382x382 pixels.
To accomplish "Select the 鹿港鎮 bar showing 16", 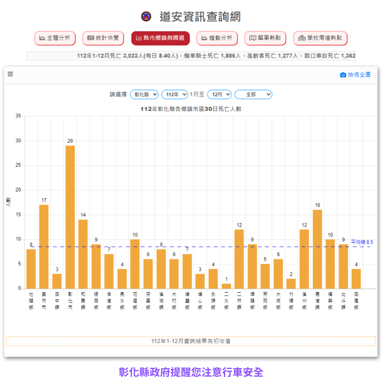I will pyautogui.click(x=318, y=249).
